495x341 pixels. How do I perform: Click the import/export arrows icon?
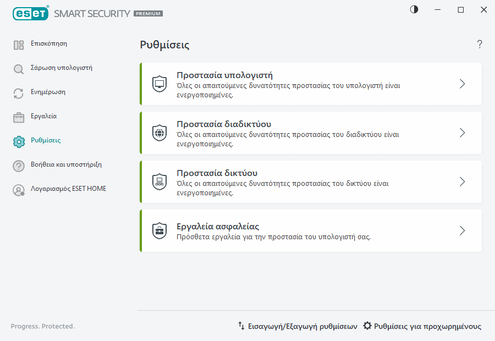[241, 326]
